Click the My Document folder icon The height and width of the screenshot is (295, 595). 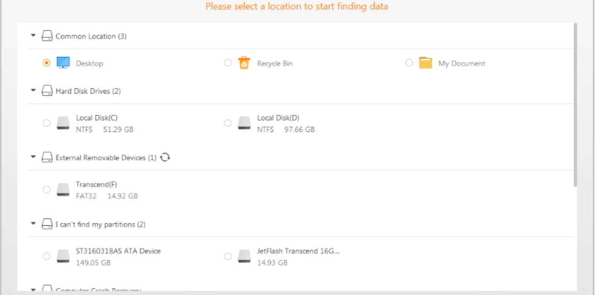(426, 63)
